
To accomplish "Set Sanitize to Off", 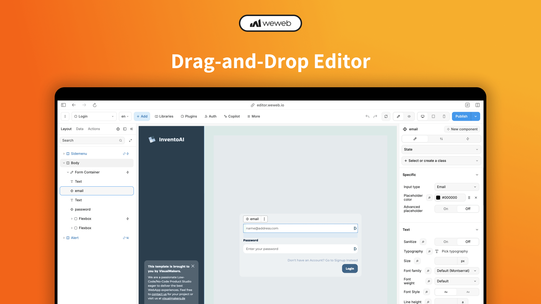I will [468, 242].
